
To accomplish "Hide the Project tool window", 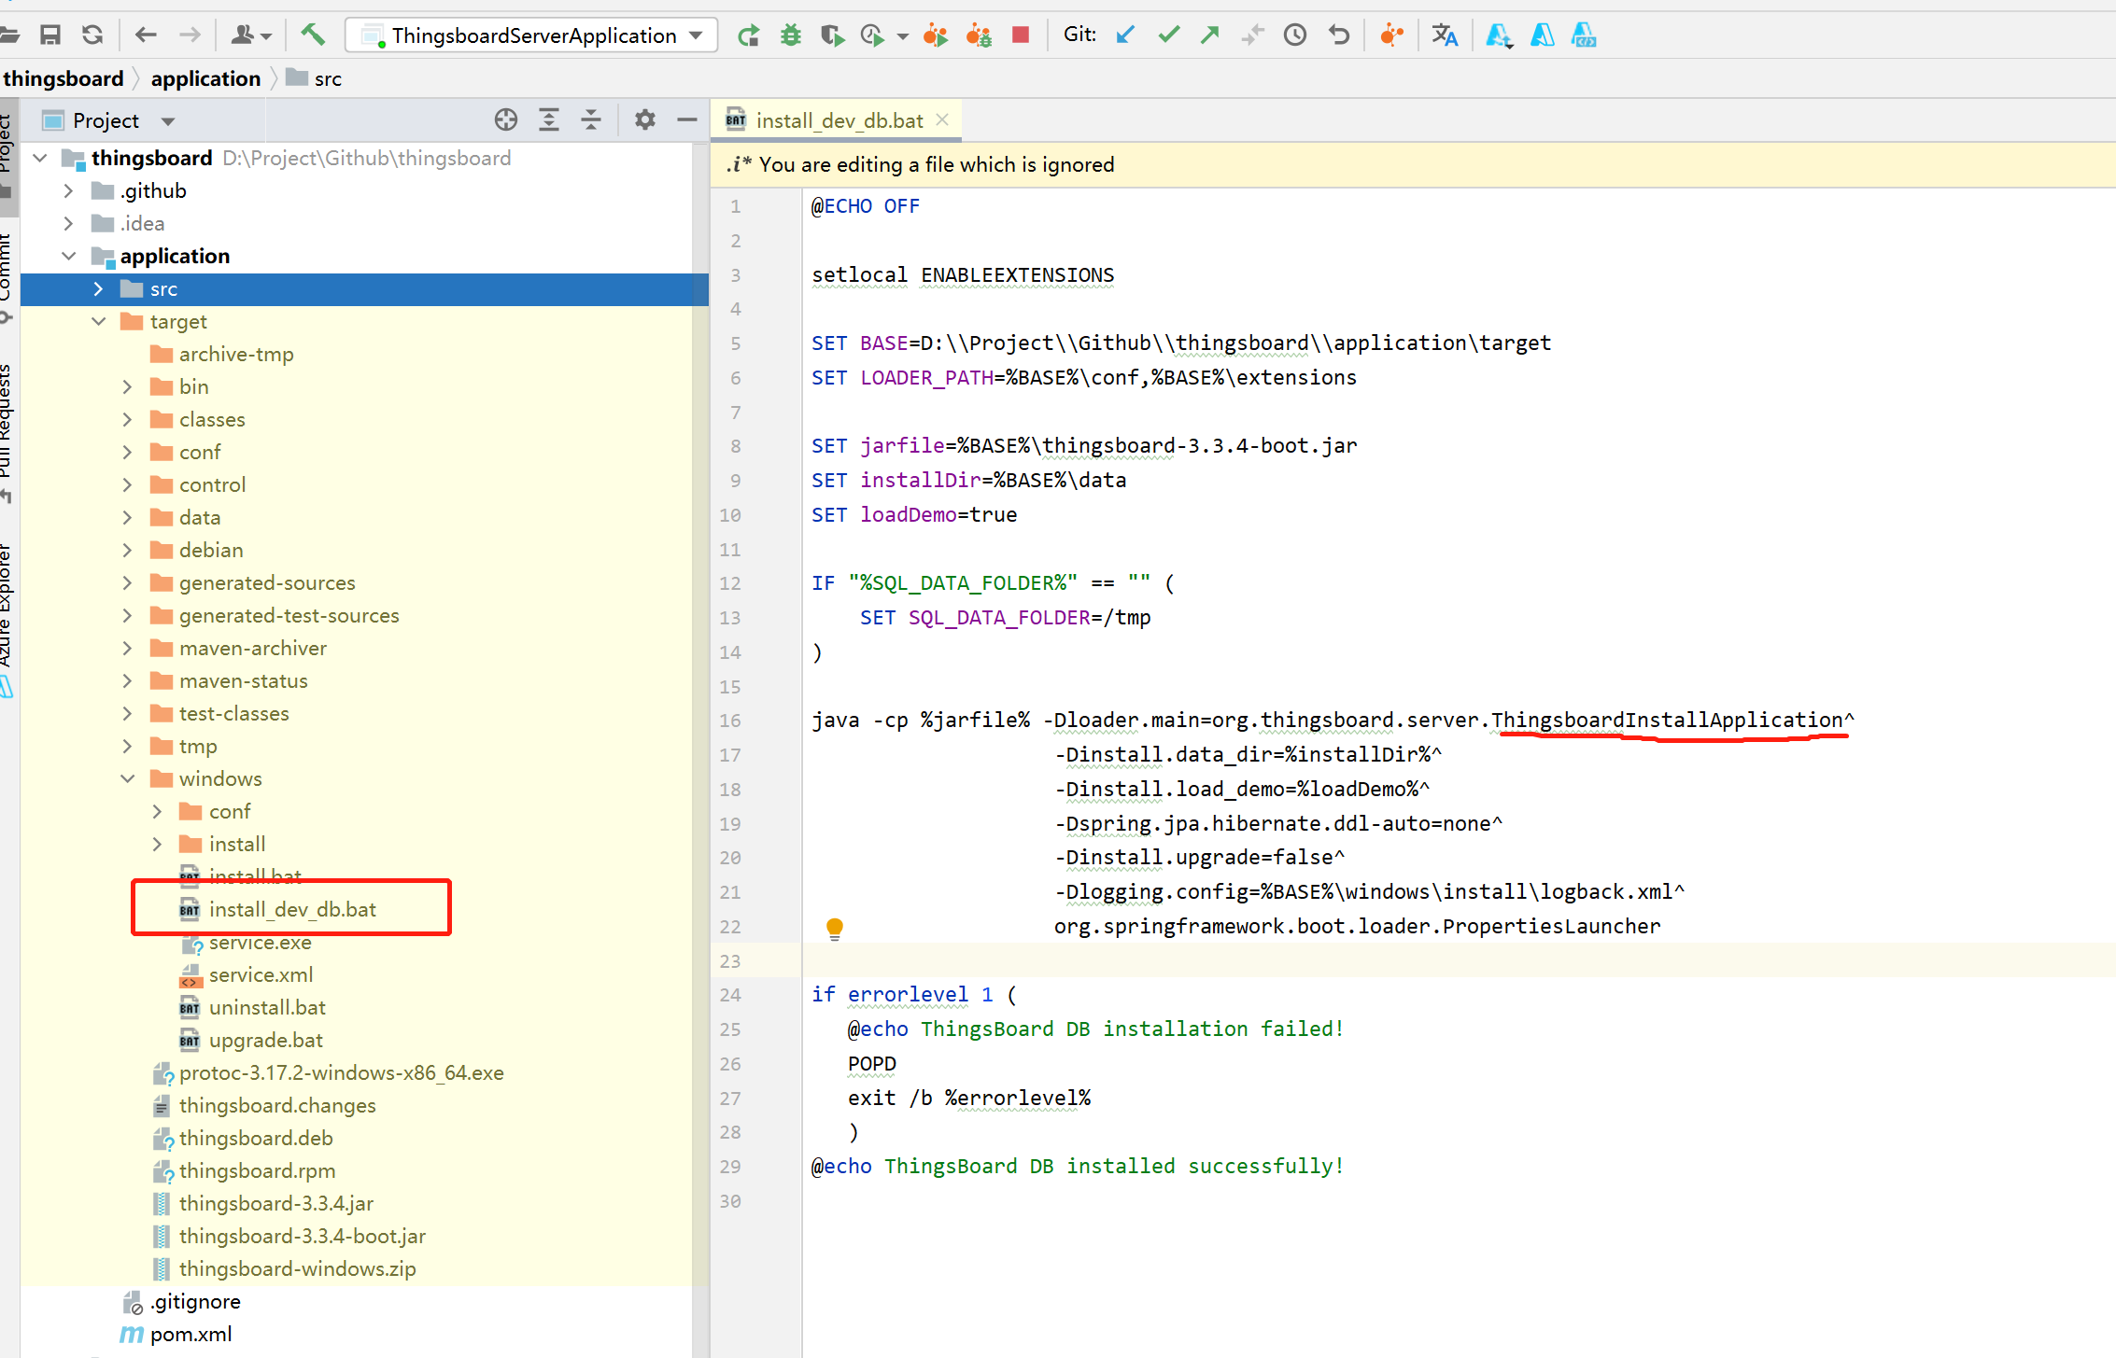I will [687, 119].
